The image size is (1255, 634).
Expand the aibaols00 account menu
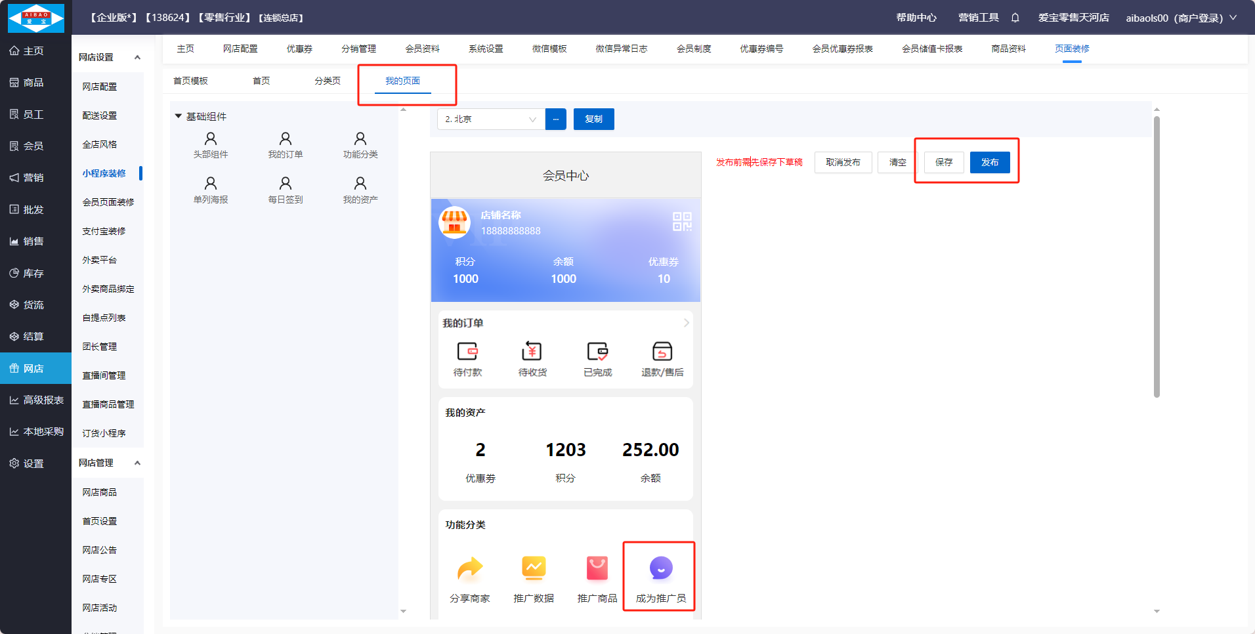pyautogui.click(x=1233, y=18)
